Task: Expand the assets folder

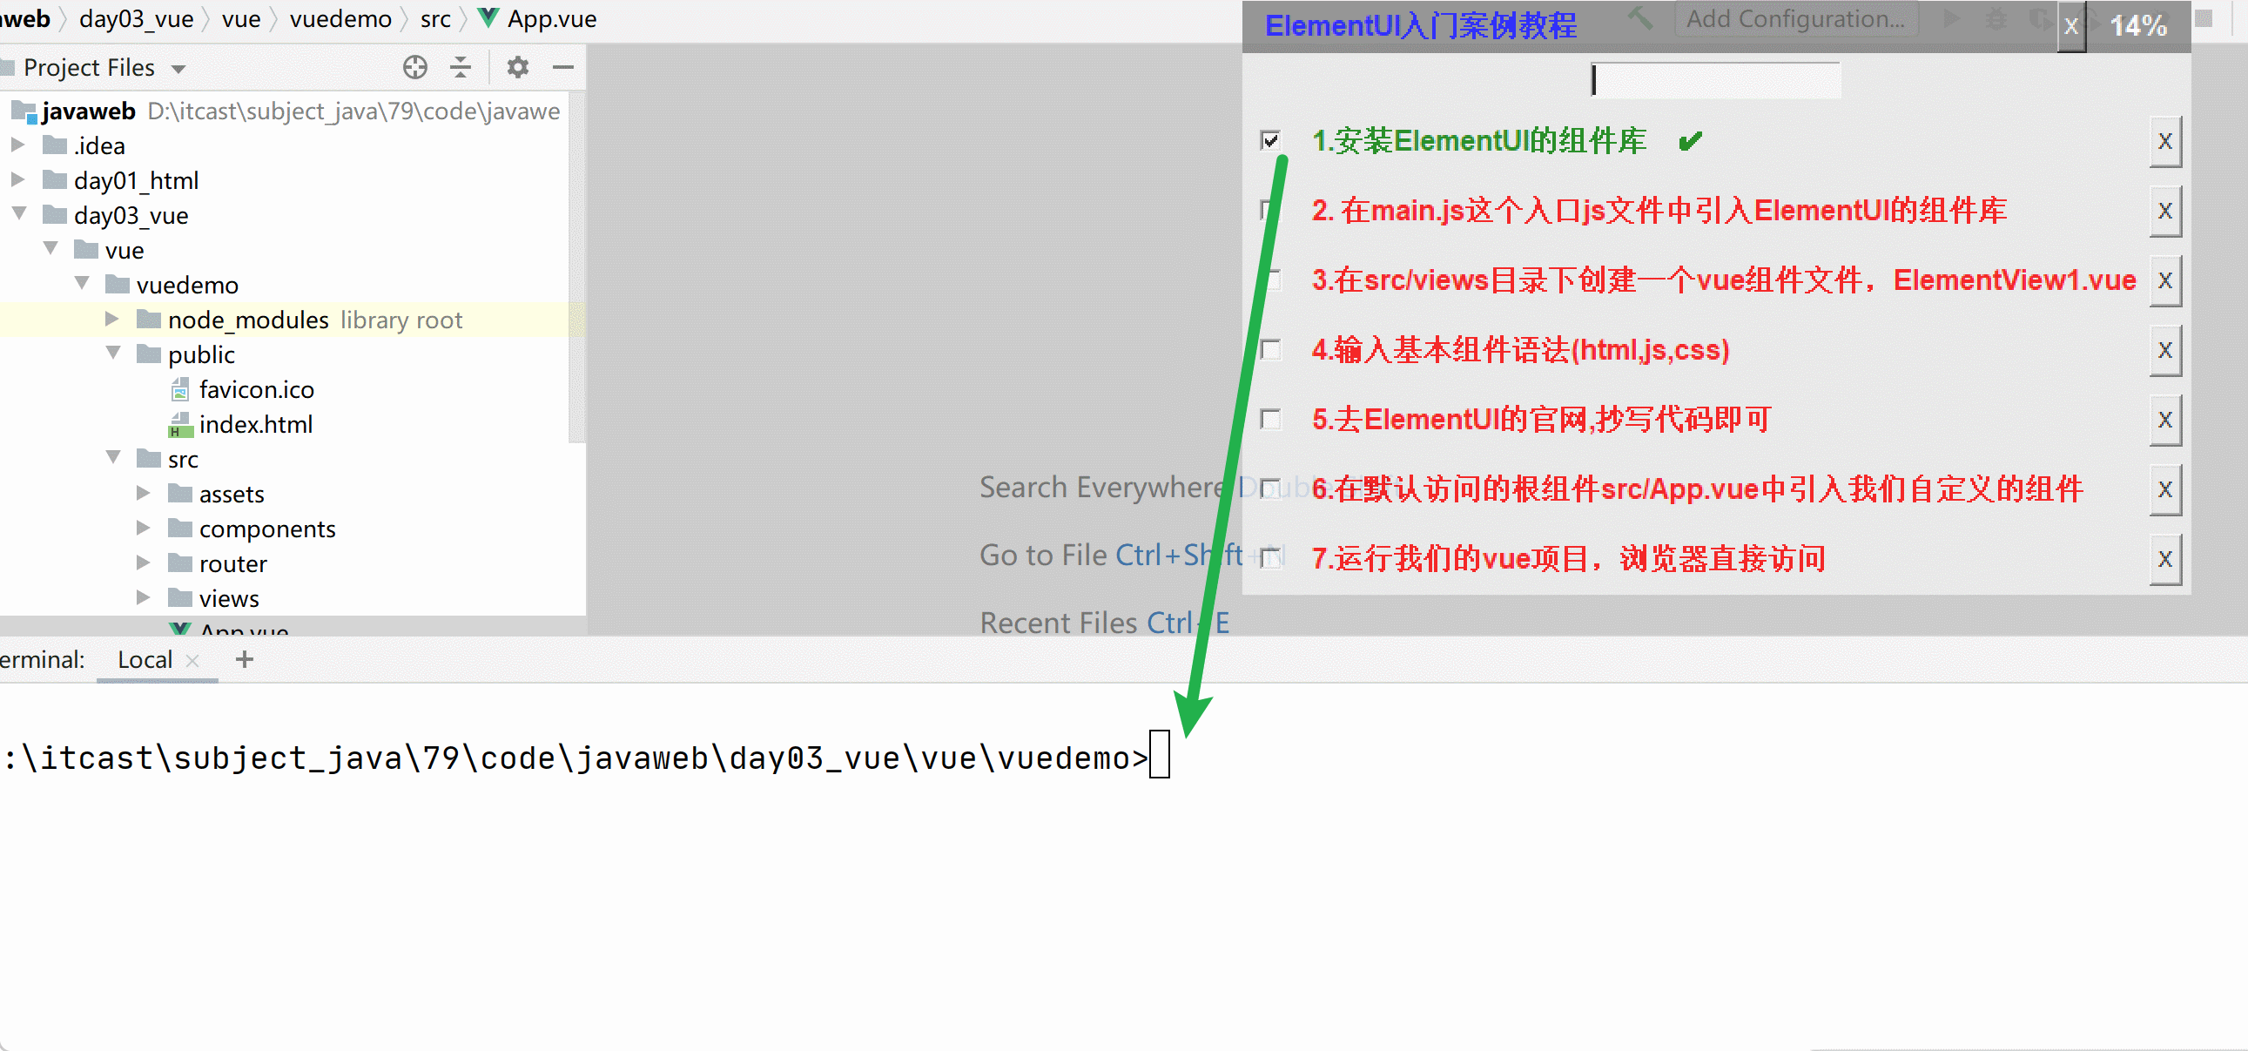Action: [x=143, y=494]
